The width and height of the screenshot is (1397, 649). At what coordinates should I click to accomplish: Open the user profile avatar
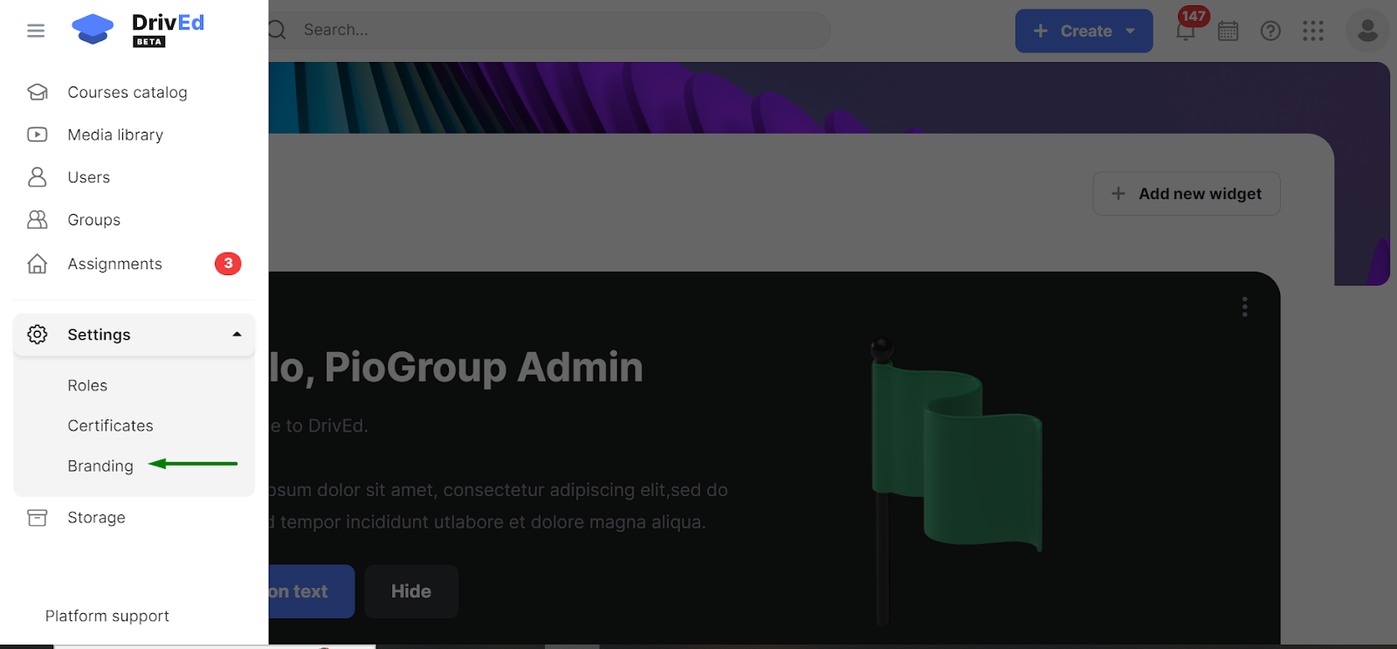pyautogui.click(x=1366, y=31)
